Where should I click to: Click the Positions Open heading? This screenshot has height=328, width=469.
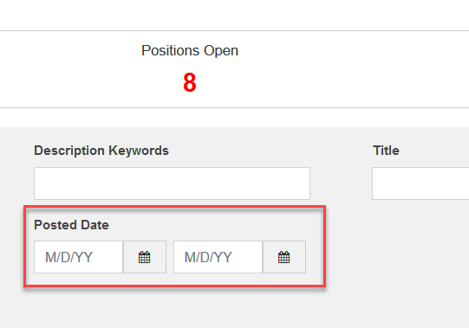(190, 50)
